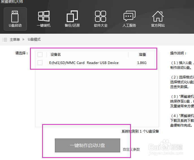Click the breadcrumb arrow after 主菜单
This screenshot has width=194, height=160.
point(23,39)
